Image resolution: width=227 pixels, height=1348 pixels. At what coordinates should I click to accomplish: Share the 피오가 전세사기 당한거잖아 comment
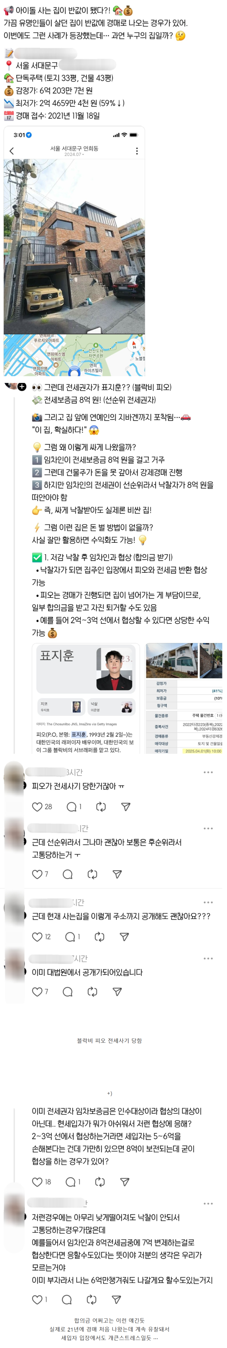click(126, 807)
